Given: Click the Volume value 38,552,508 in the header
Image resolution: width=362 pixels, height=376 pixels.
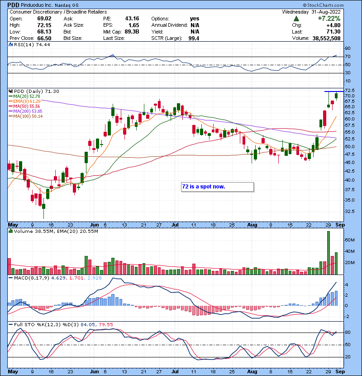Looking at the screenshot, I should pos(326,38).
